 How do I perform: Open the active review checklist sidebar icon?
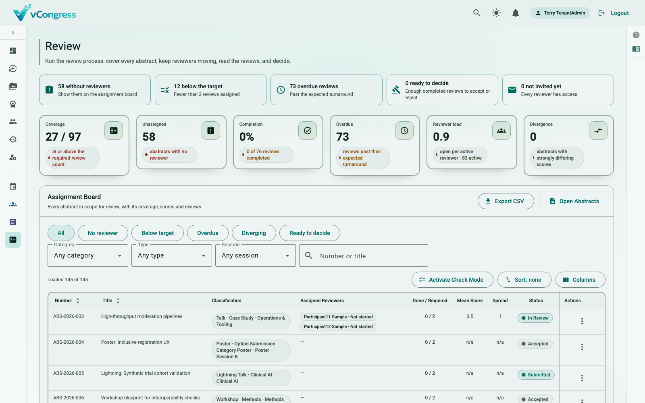tap(13, 240)
